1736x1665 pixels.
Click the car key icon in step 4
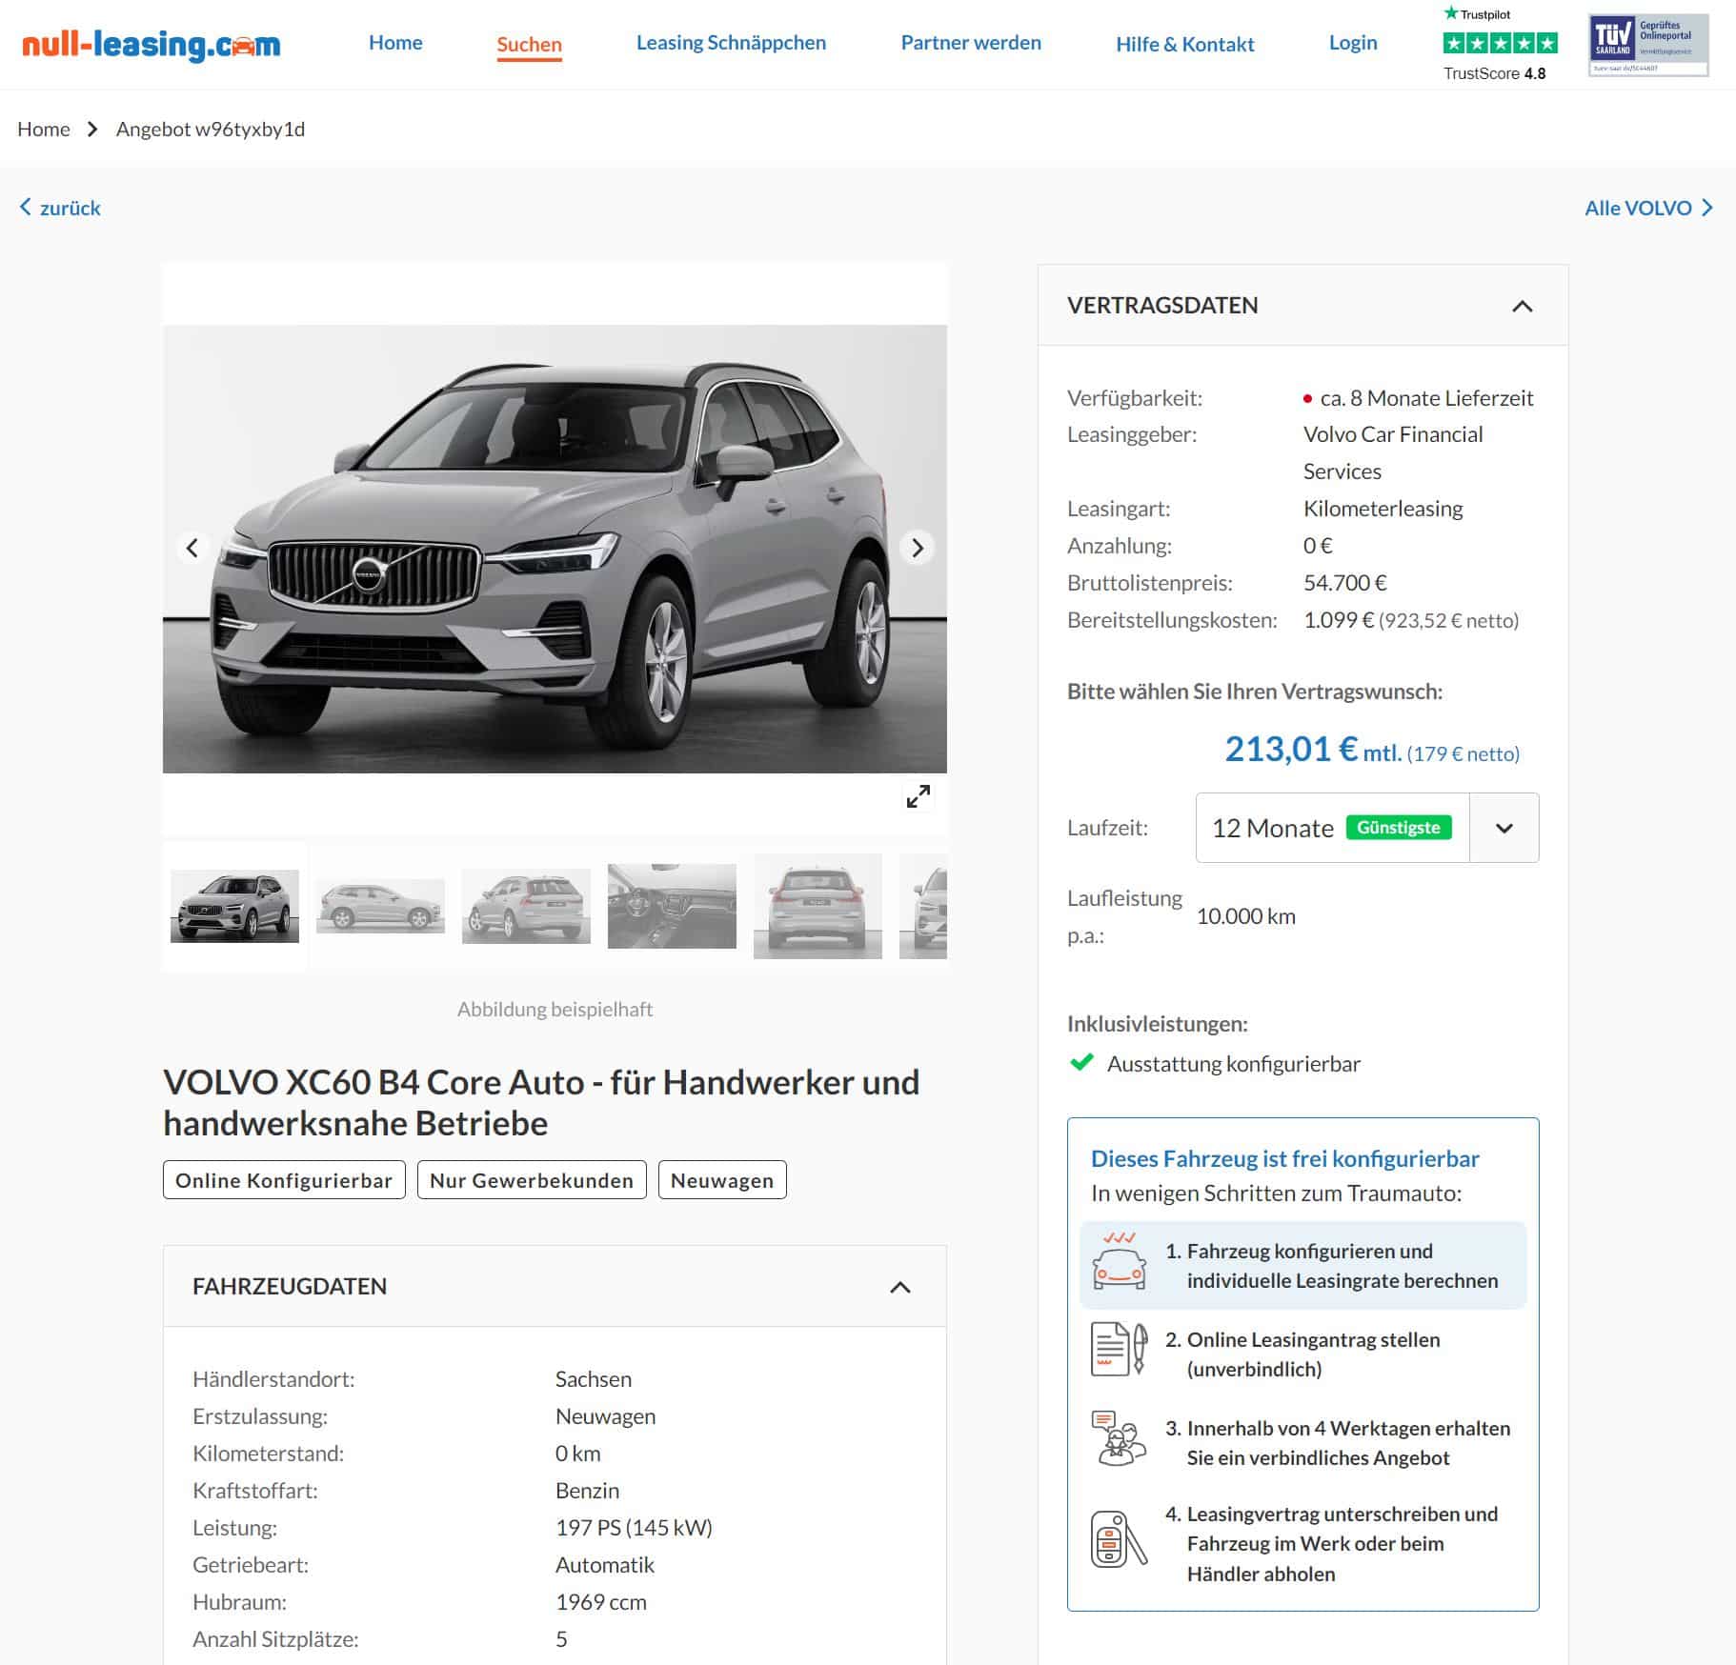pyautogui.click(x=1119, y=1539)
